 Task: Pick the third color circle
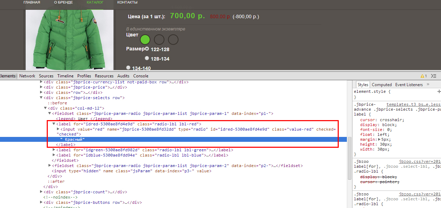173,40
